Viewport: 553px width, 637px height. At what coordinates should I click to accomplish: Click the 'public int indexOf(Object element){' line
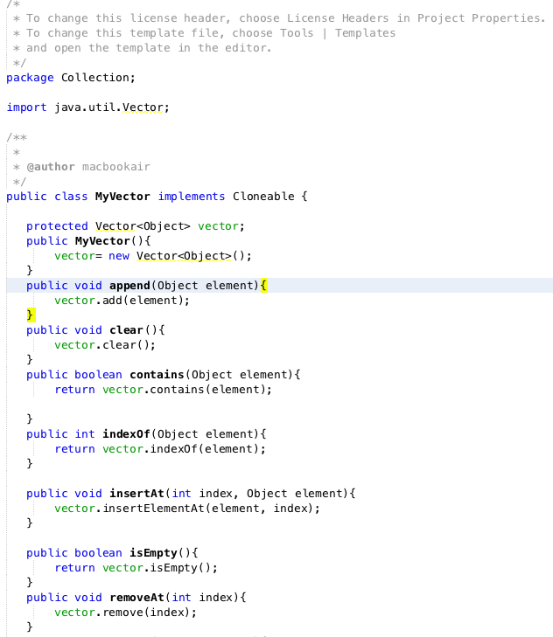pos(146,434)
